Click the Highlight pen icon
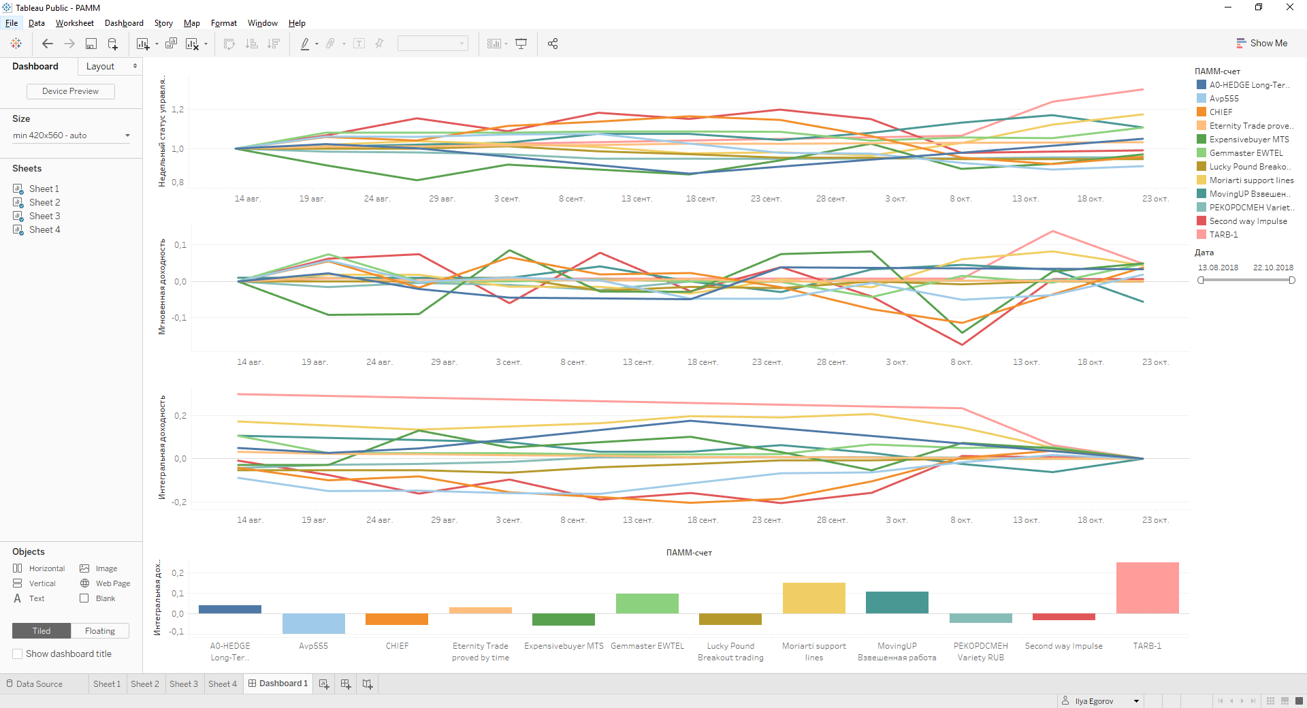The height and width of the screenshot is (708, 1307). click(x=305, y=44)
